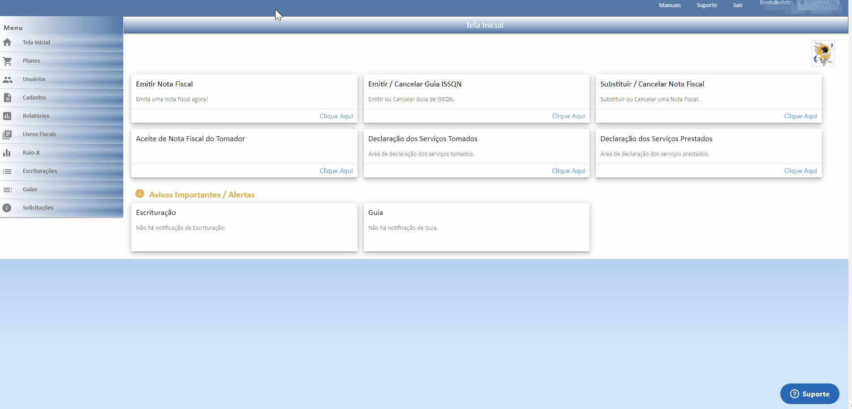Click the Suporte link in top bar

(x=706, y=5)
